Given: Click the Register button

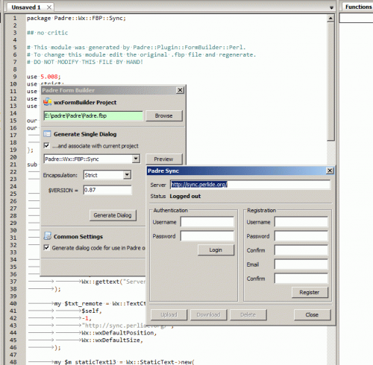Looking at the screenshot, I should (310, 292).
